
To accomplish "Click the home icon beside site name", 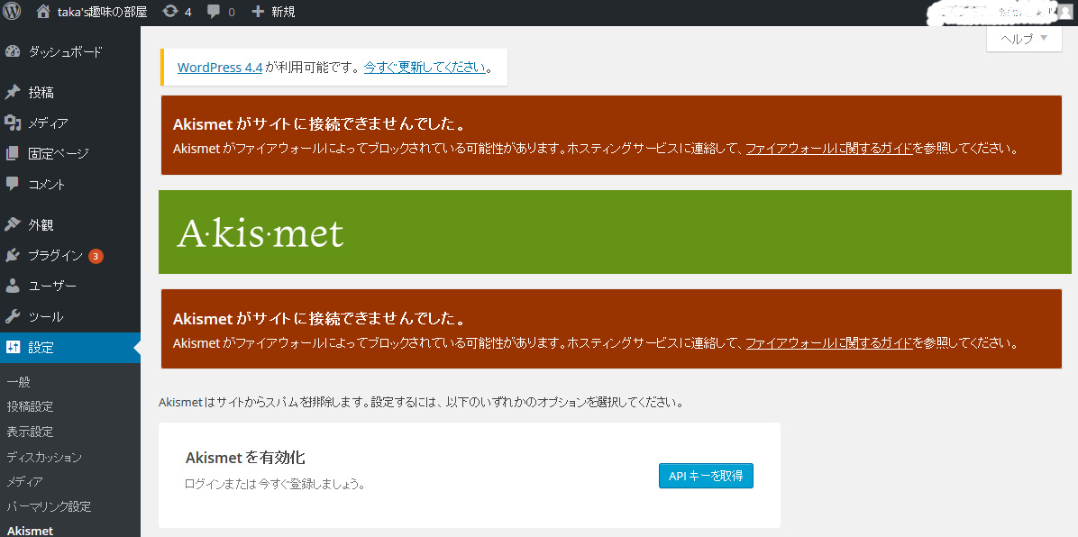I will (42, 12).
